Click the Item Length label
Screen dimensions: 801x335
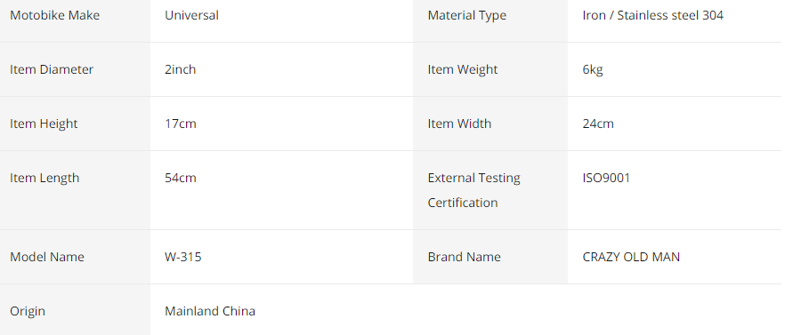tap(44, 178)
